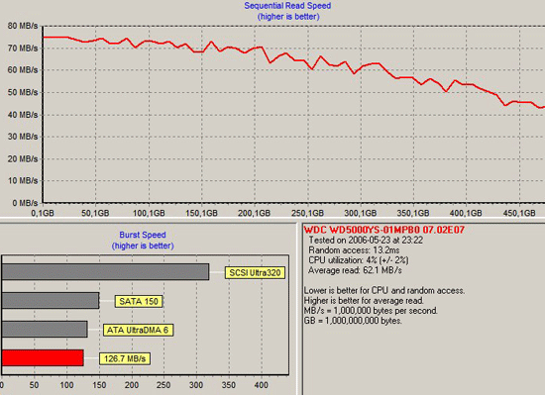The height and width of the screenshot is (395, 545).
Task: Click the 0 MB/s axis label
Action: (x=25, y=203)
